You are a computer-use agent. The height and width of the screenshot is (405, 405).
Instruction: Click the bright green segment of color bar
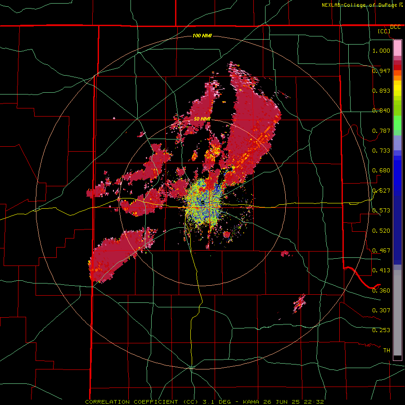click(x=397, y=123)
